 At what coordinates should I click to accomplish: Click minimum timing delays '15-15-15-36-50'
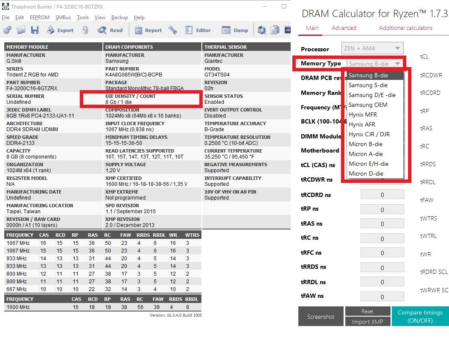124,143
